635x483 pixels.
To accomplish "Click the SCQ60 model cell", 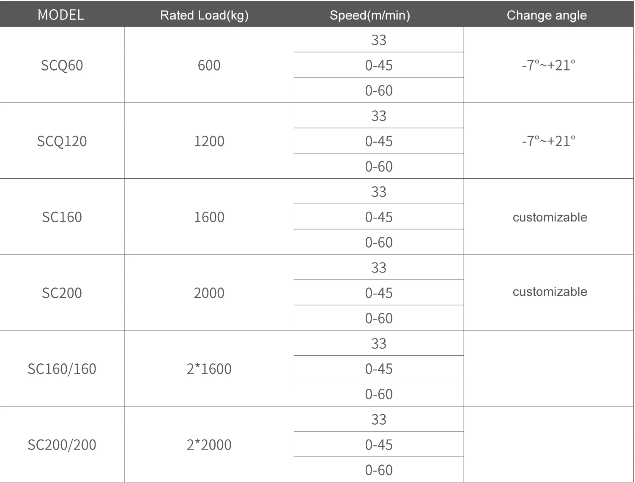I will (x=62, y=65).
